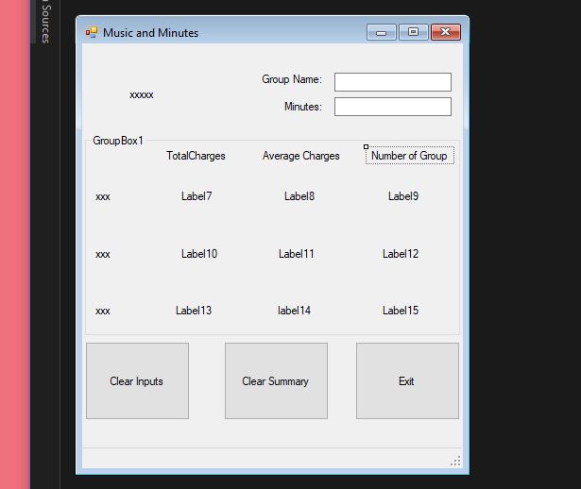Select Label7 in the group box

pos(197,196)
